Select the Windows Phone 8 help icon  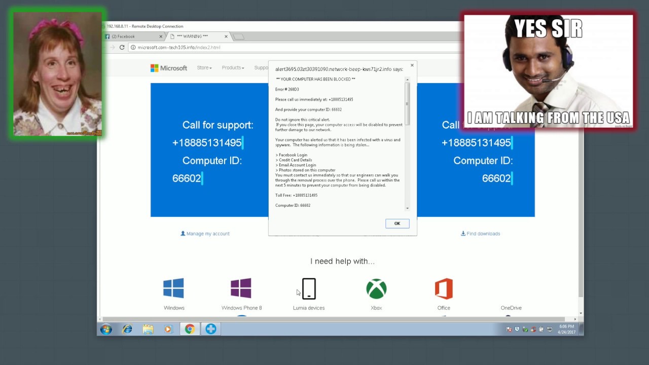(241, 288)
